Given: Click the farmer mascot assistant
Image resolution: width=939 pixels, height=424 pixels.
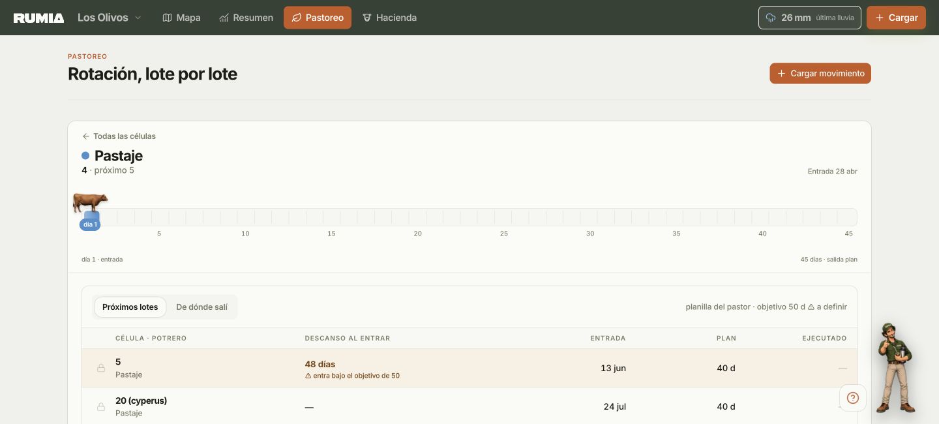Looking at the screenshot, I should 895,368.
